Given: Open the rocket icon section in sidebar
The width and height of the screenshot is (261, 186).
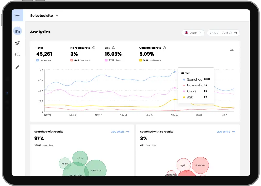Looking at the screenshot, I should (x=18, y=43).
